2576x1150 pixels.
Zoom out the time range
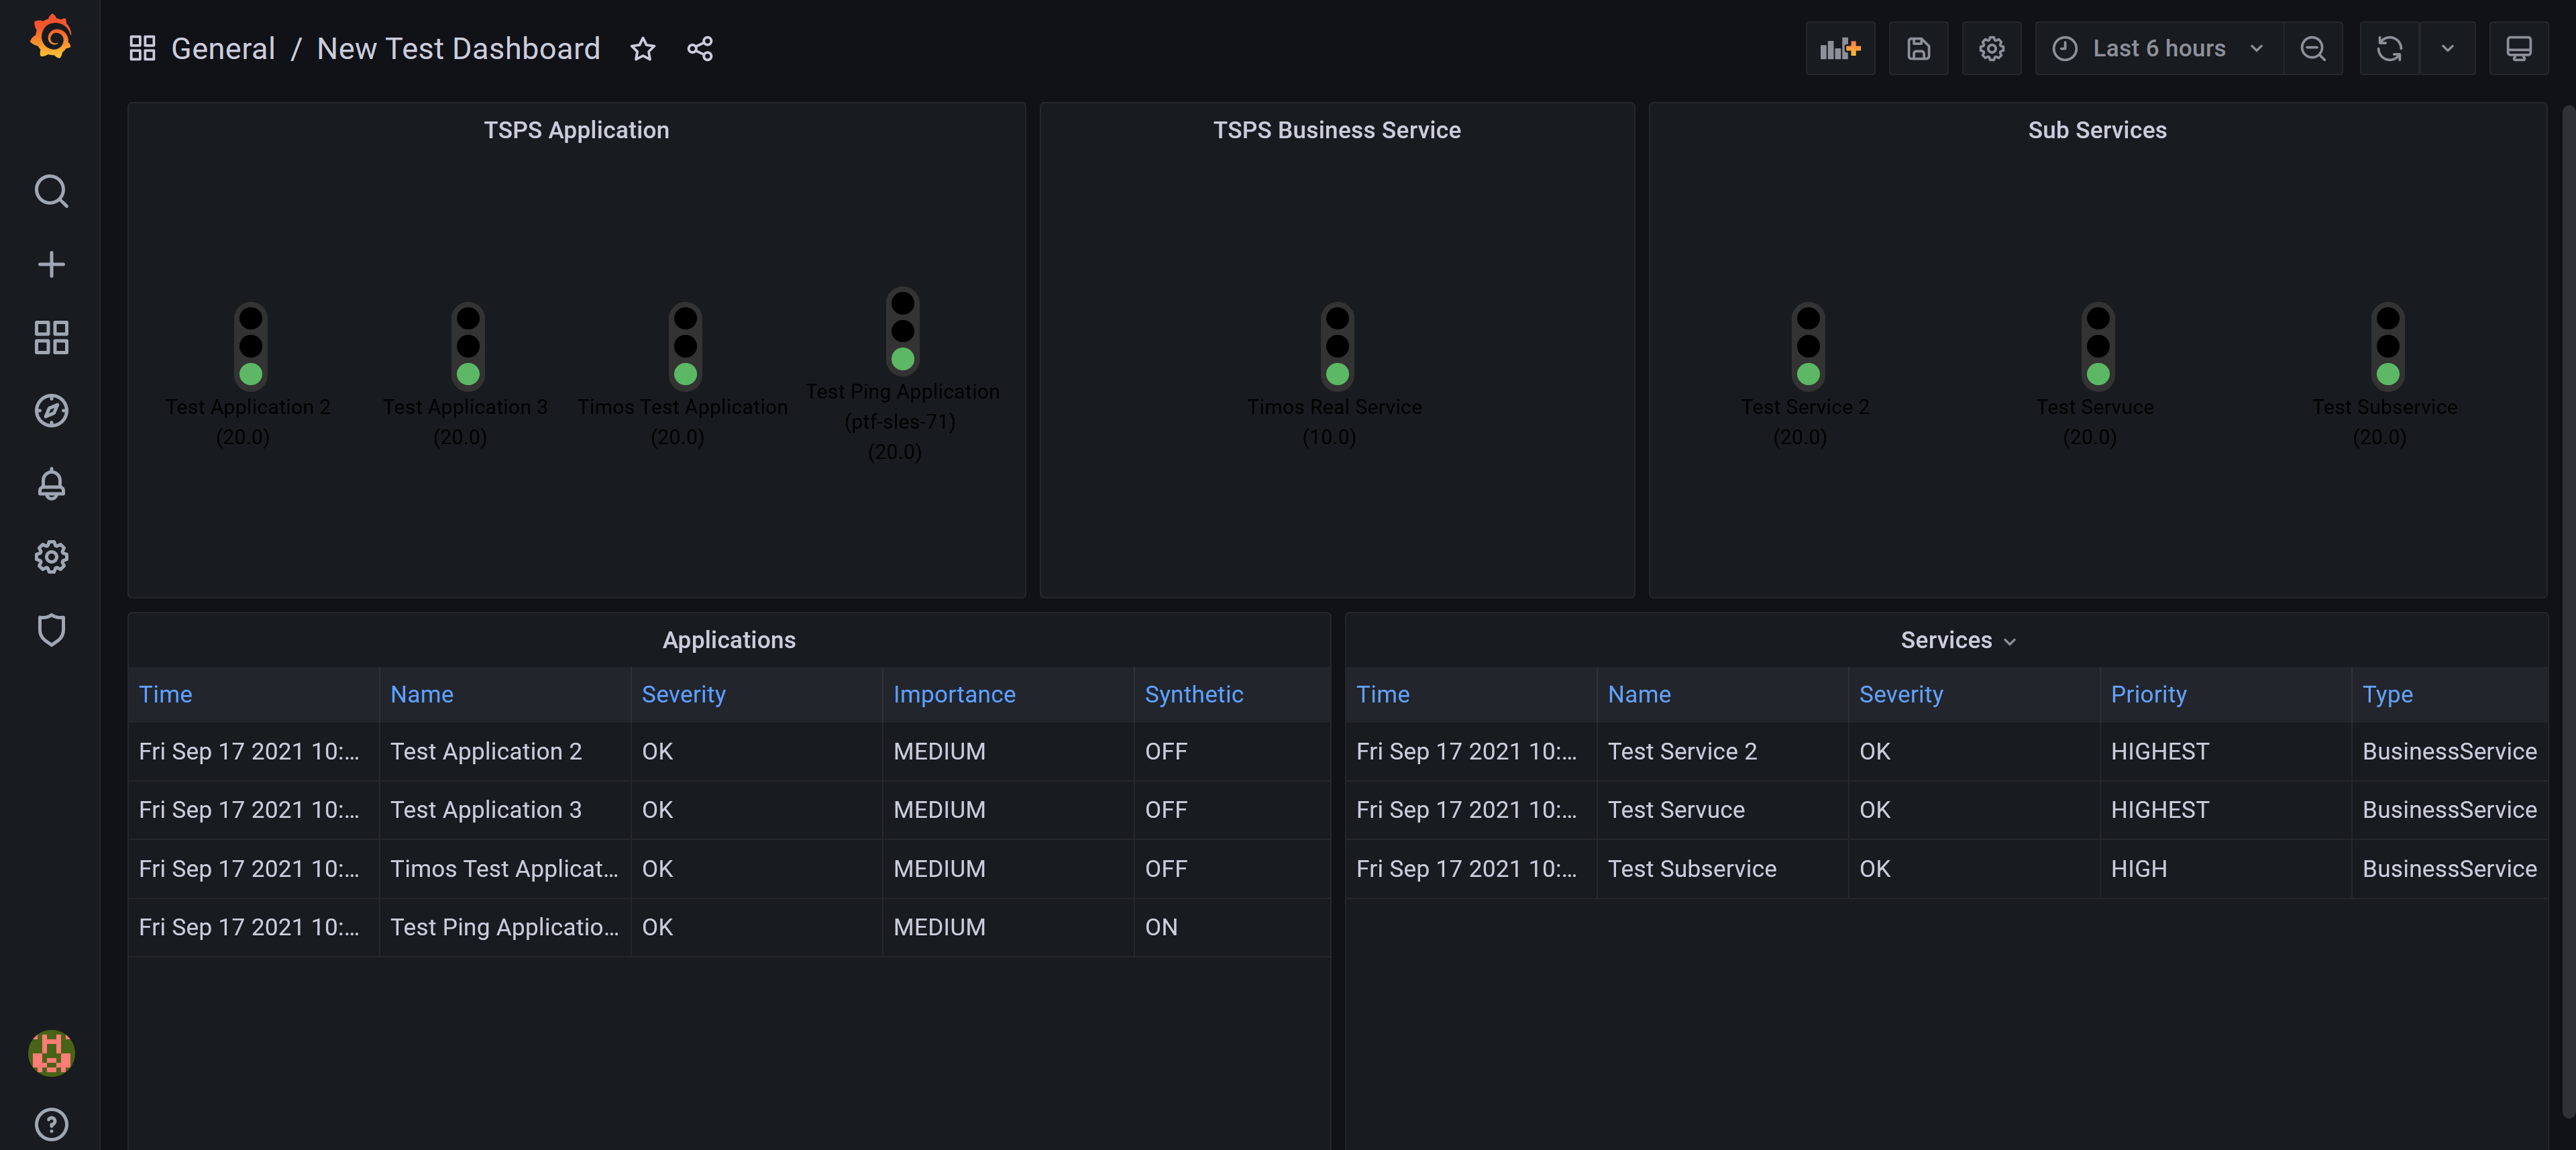click(2312, 48)
